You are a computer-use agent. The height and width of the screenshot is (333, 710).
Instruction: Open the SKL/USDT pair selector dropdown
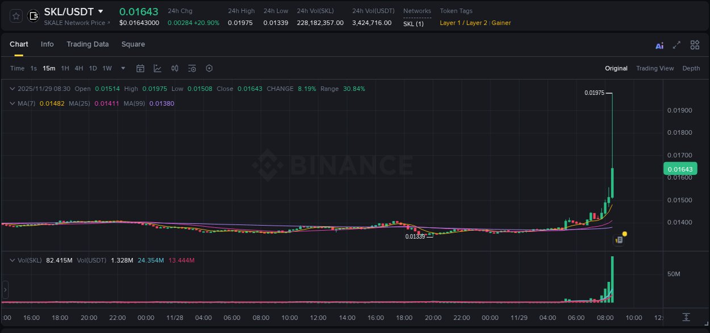coord(100,11)
